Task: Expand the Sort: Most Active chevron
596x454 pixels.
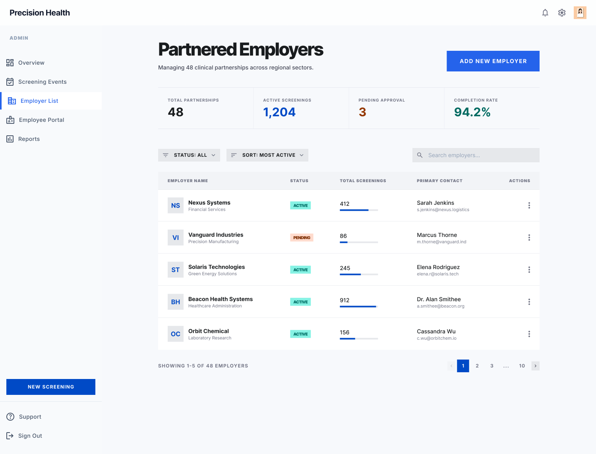Action: click(x=302, y=155)
